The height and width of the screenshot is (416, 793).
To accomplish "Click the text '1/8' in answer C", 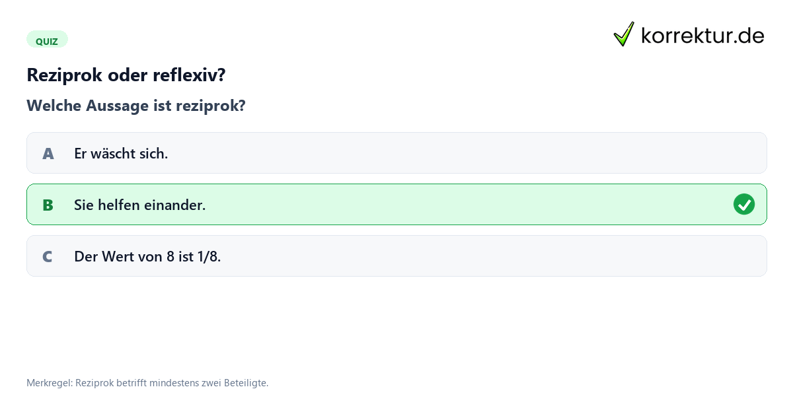I will [209, 257].
